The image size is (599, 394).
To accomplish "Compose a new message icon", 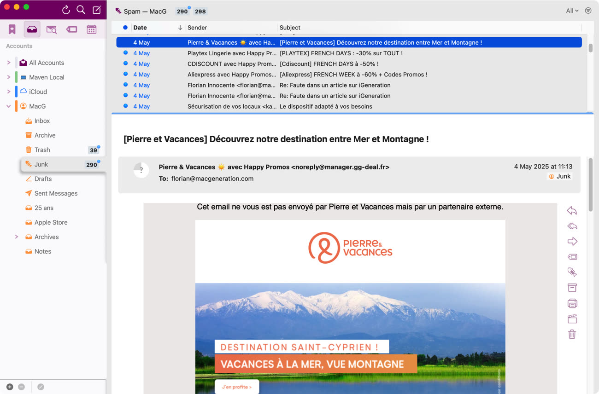I will click(97, 10).
